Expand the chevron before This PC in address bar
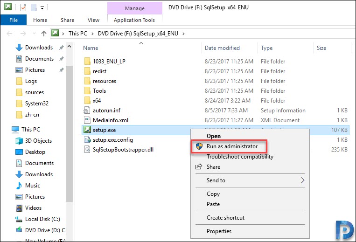The height and width of the screenshot is (242, 356). click(63, 34)
